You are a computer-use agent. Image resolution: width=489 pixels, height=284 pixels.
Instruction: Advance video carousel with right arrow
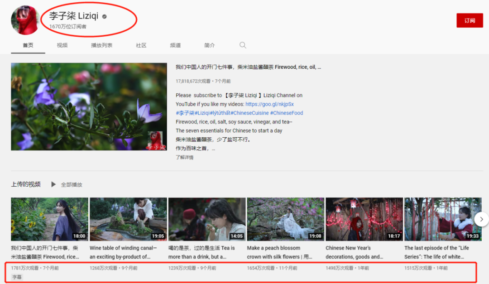(x=481, y=219)
